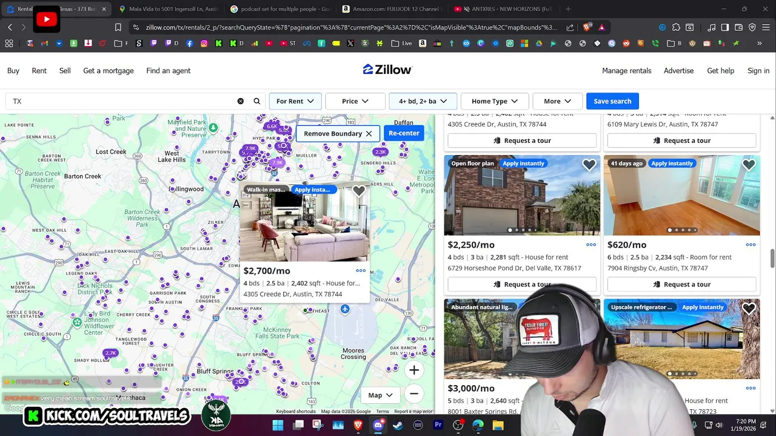Open the For Rent dropdown
Image resolution: width=776 pixels, height=436 pixels.
(x=295, y=101)
